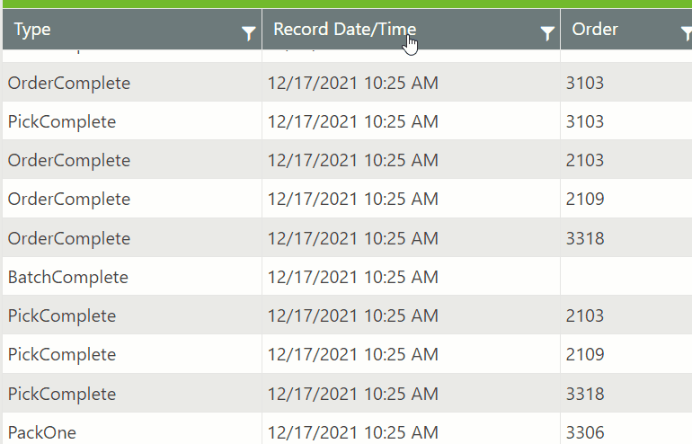Select the PickComplete row for order 3318

(x=62, y=394)
